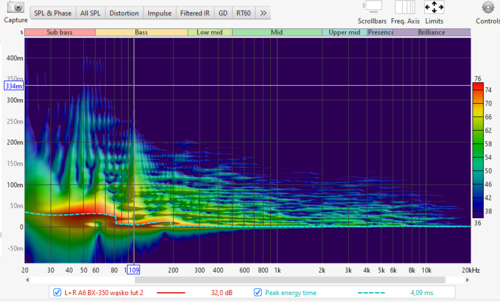Viewport: 500px width, 302px height.
Task: Click the Peak energy time label
Action: (291, 293)
